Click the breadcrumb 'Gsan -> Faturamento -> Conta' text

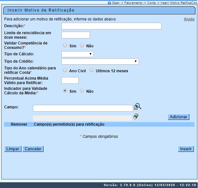[134, 3]
